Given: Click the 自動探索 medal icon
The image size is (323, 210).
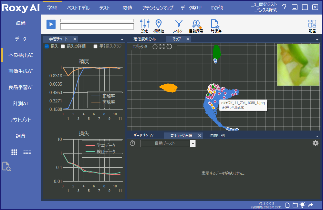Looking at the screenshot, I should [196, 24].
